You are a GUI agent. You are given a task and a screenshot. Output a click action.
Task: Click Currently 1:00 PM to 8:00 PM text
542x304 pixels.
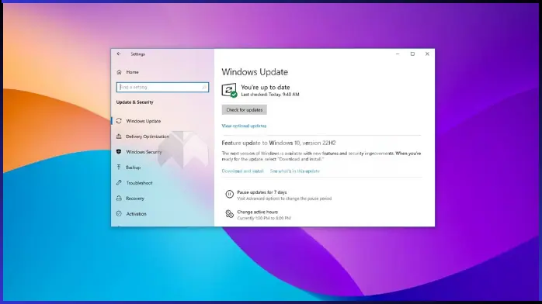(264, 219)
